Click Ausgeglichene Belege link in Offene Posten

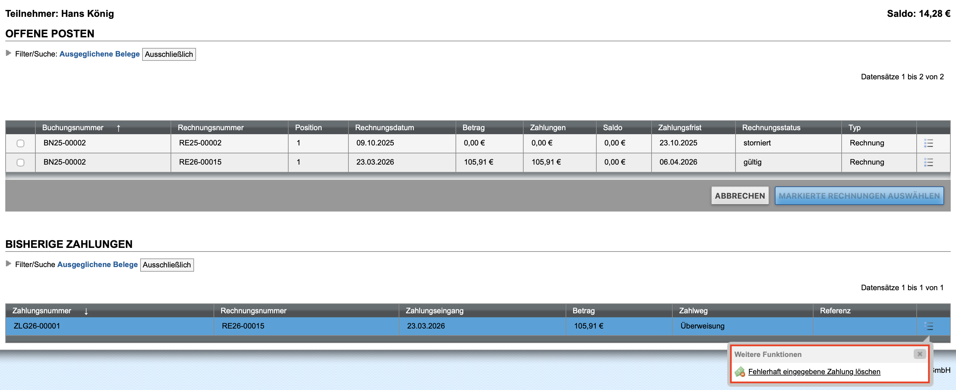tap(100, 54)
